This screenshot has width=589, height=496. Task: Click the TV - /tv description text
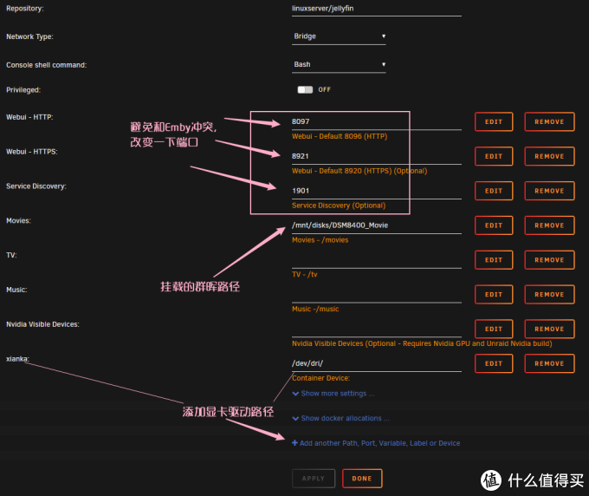(x=305, y=275)
